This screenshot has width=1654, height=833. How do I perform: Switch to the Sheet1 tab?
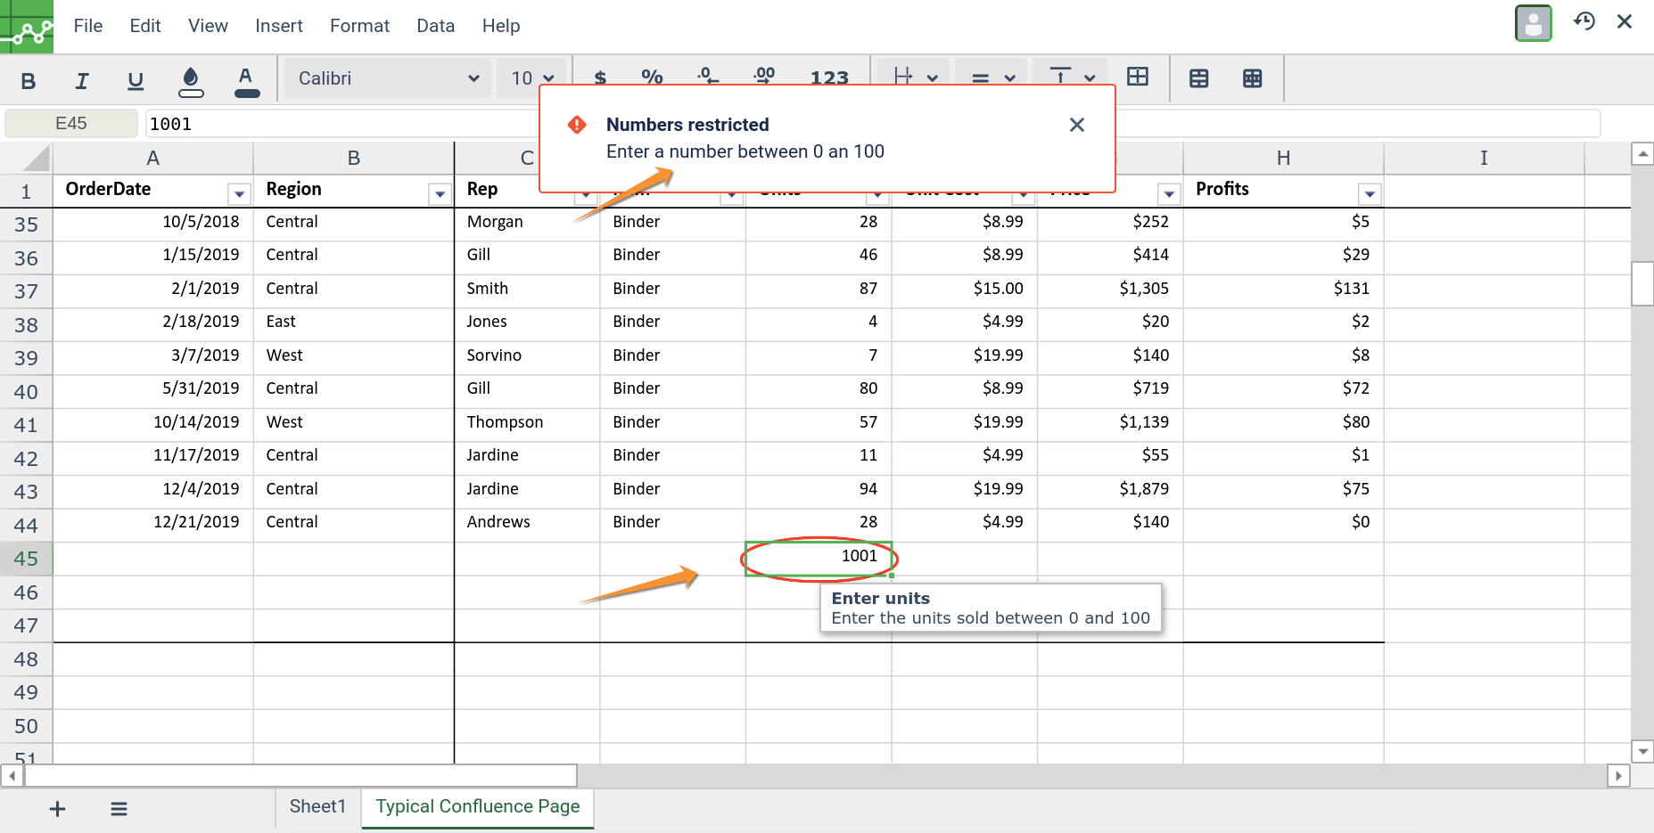[x=317, y=806]
